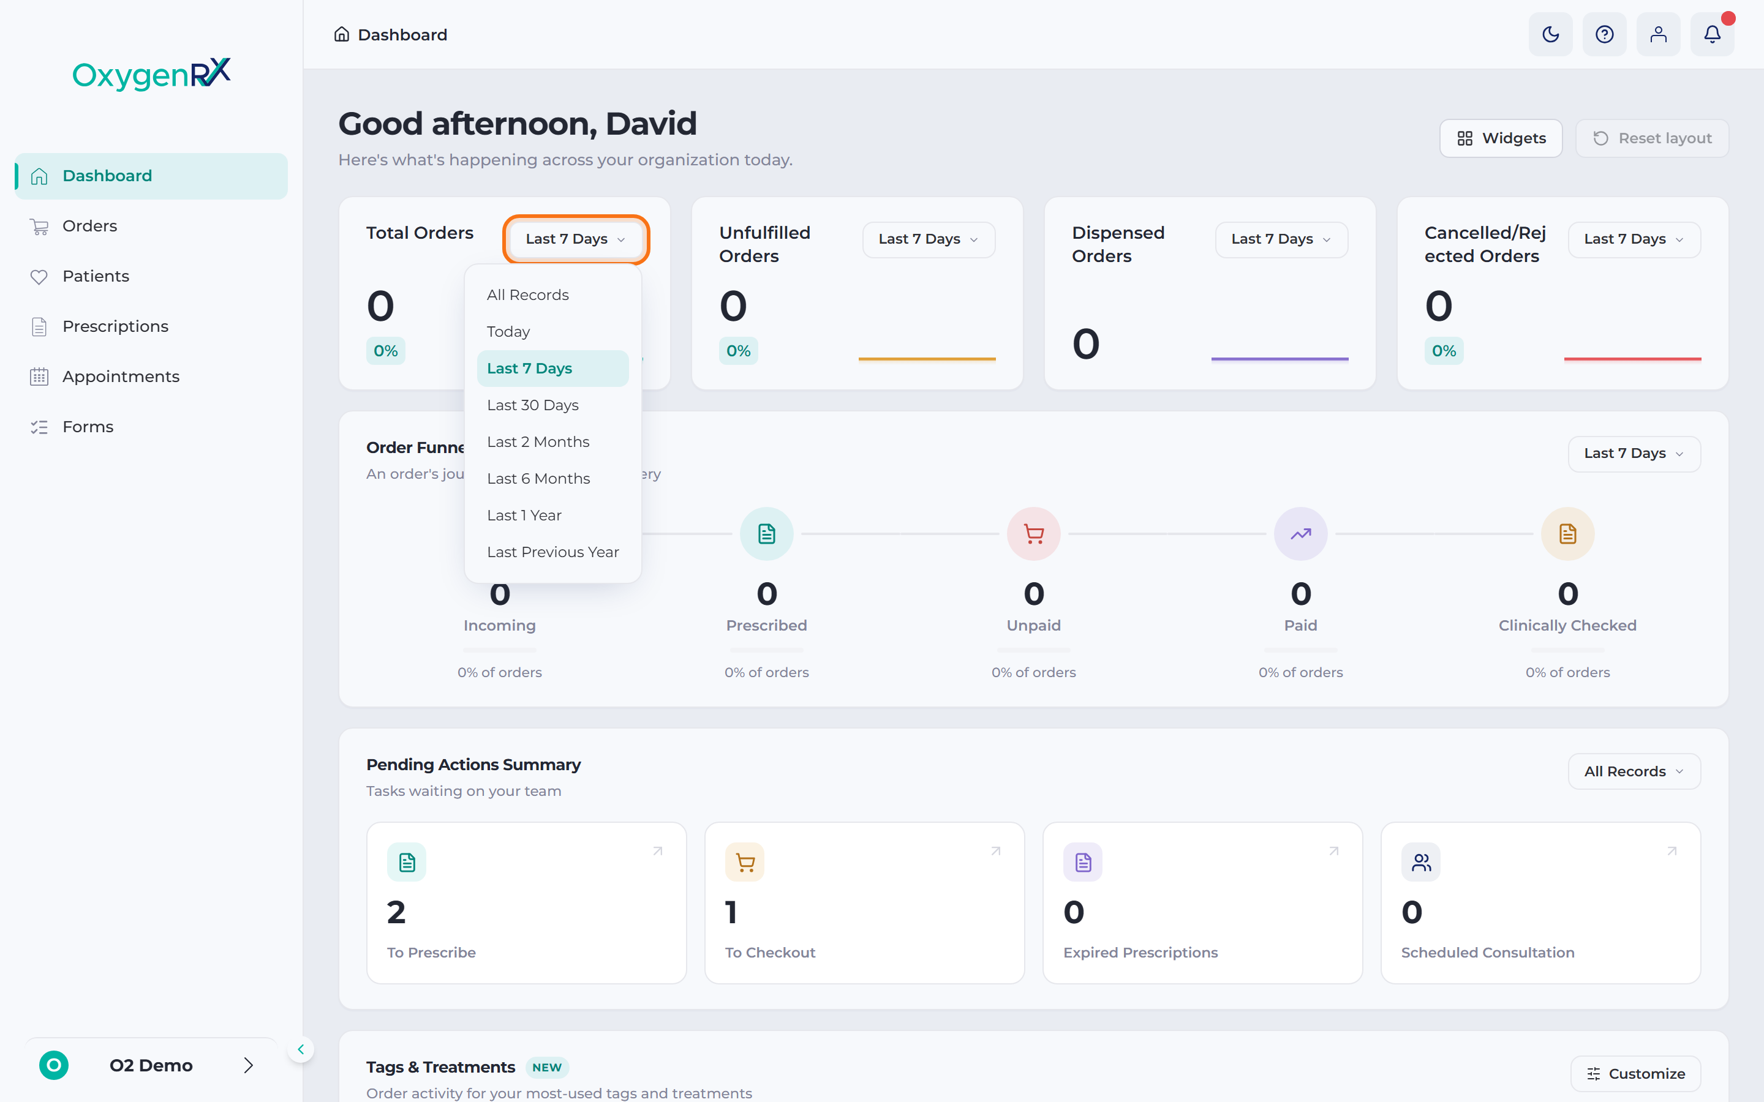Expand the Unfulfilled Orders date range dropdown
1764x1102 pixels.
pyautogui.click(x=929, y=239)
